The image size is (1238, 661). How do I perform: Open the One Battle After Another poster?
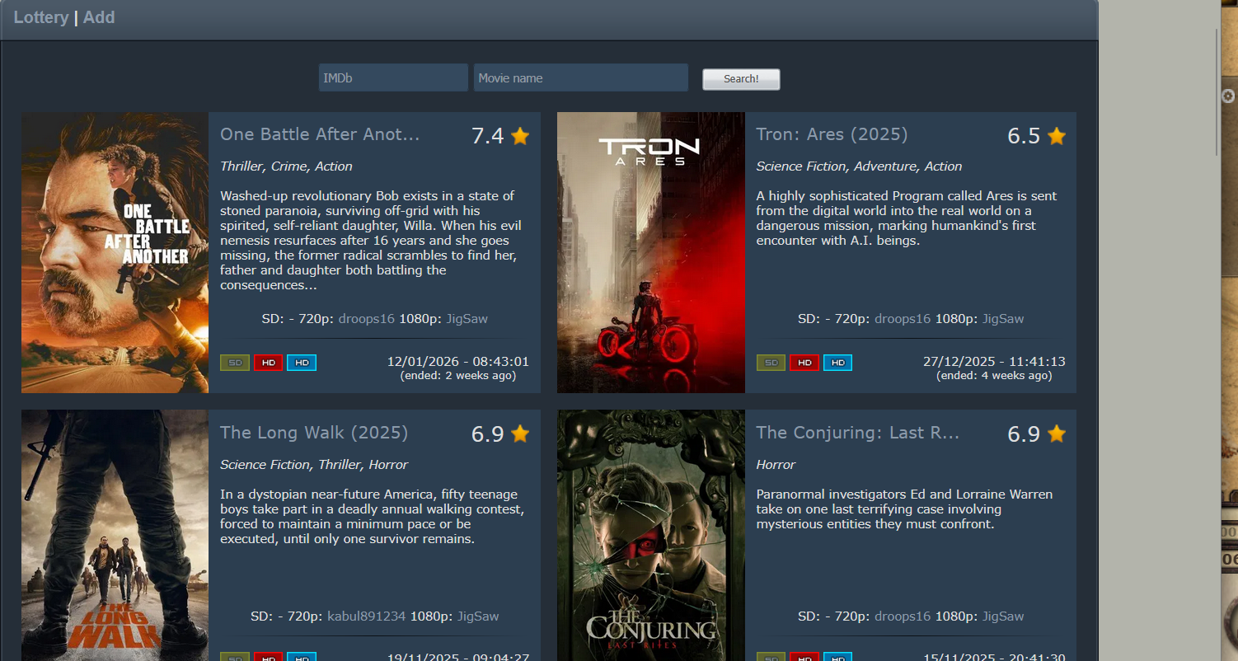115,252
